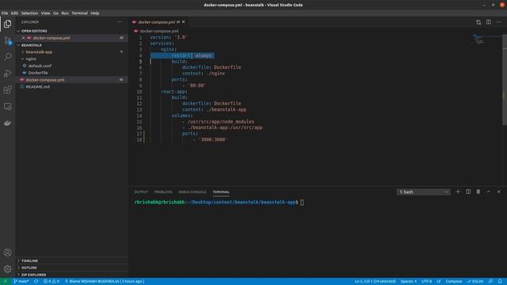Open the Run menu
This screenshot has width=507, height=285.
tap(65, 13)
